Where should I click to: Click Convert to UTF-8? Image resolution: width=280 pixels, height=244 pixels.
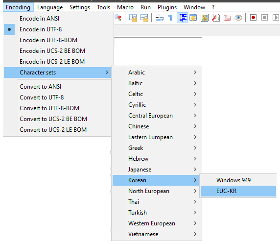pyautogui.click(x=57, y=98)
